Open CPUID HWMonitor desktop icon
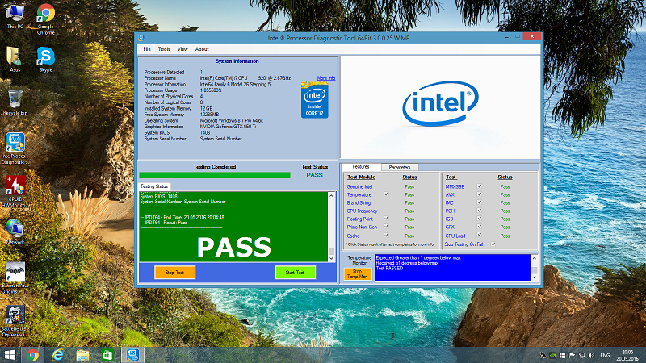Image resolution: width=646 pixels, height=363 pixels. point(15,186)
